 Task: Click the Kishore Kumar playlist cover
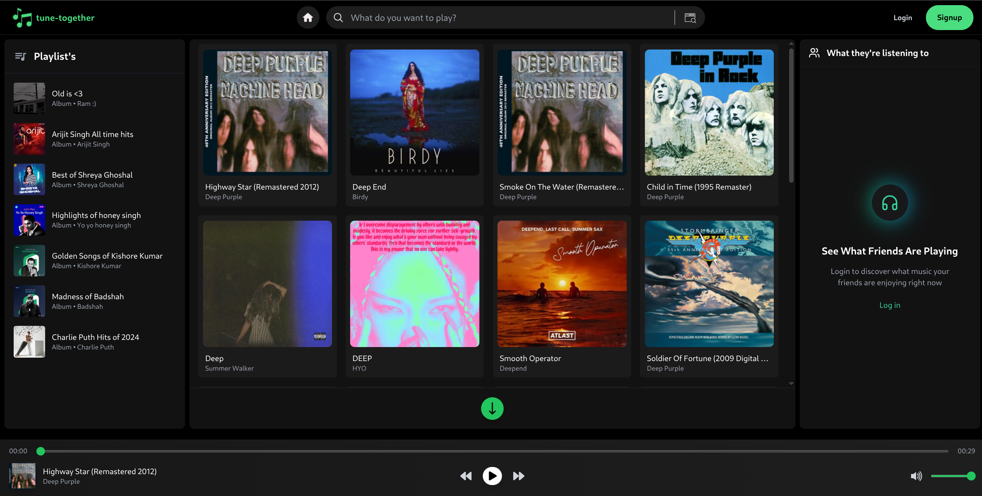coord(29,261)
